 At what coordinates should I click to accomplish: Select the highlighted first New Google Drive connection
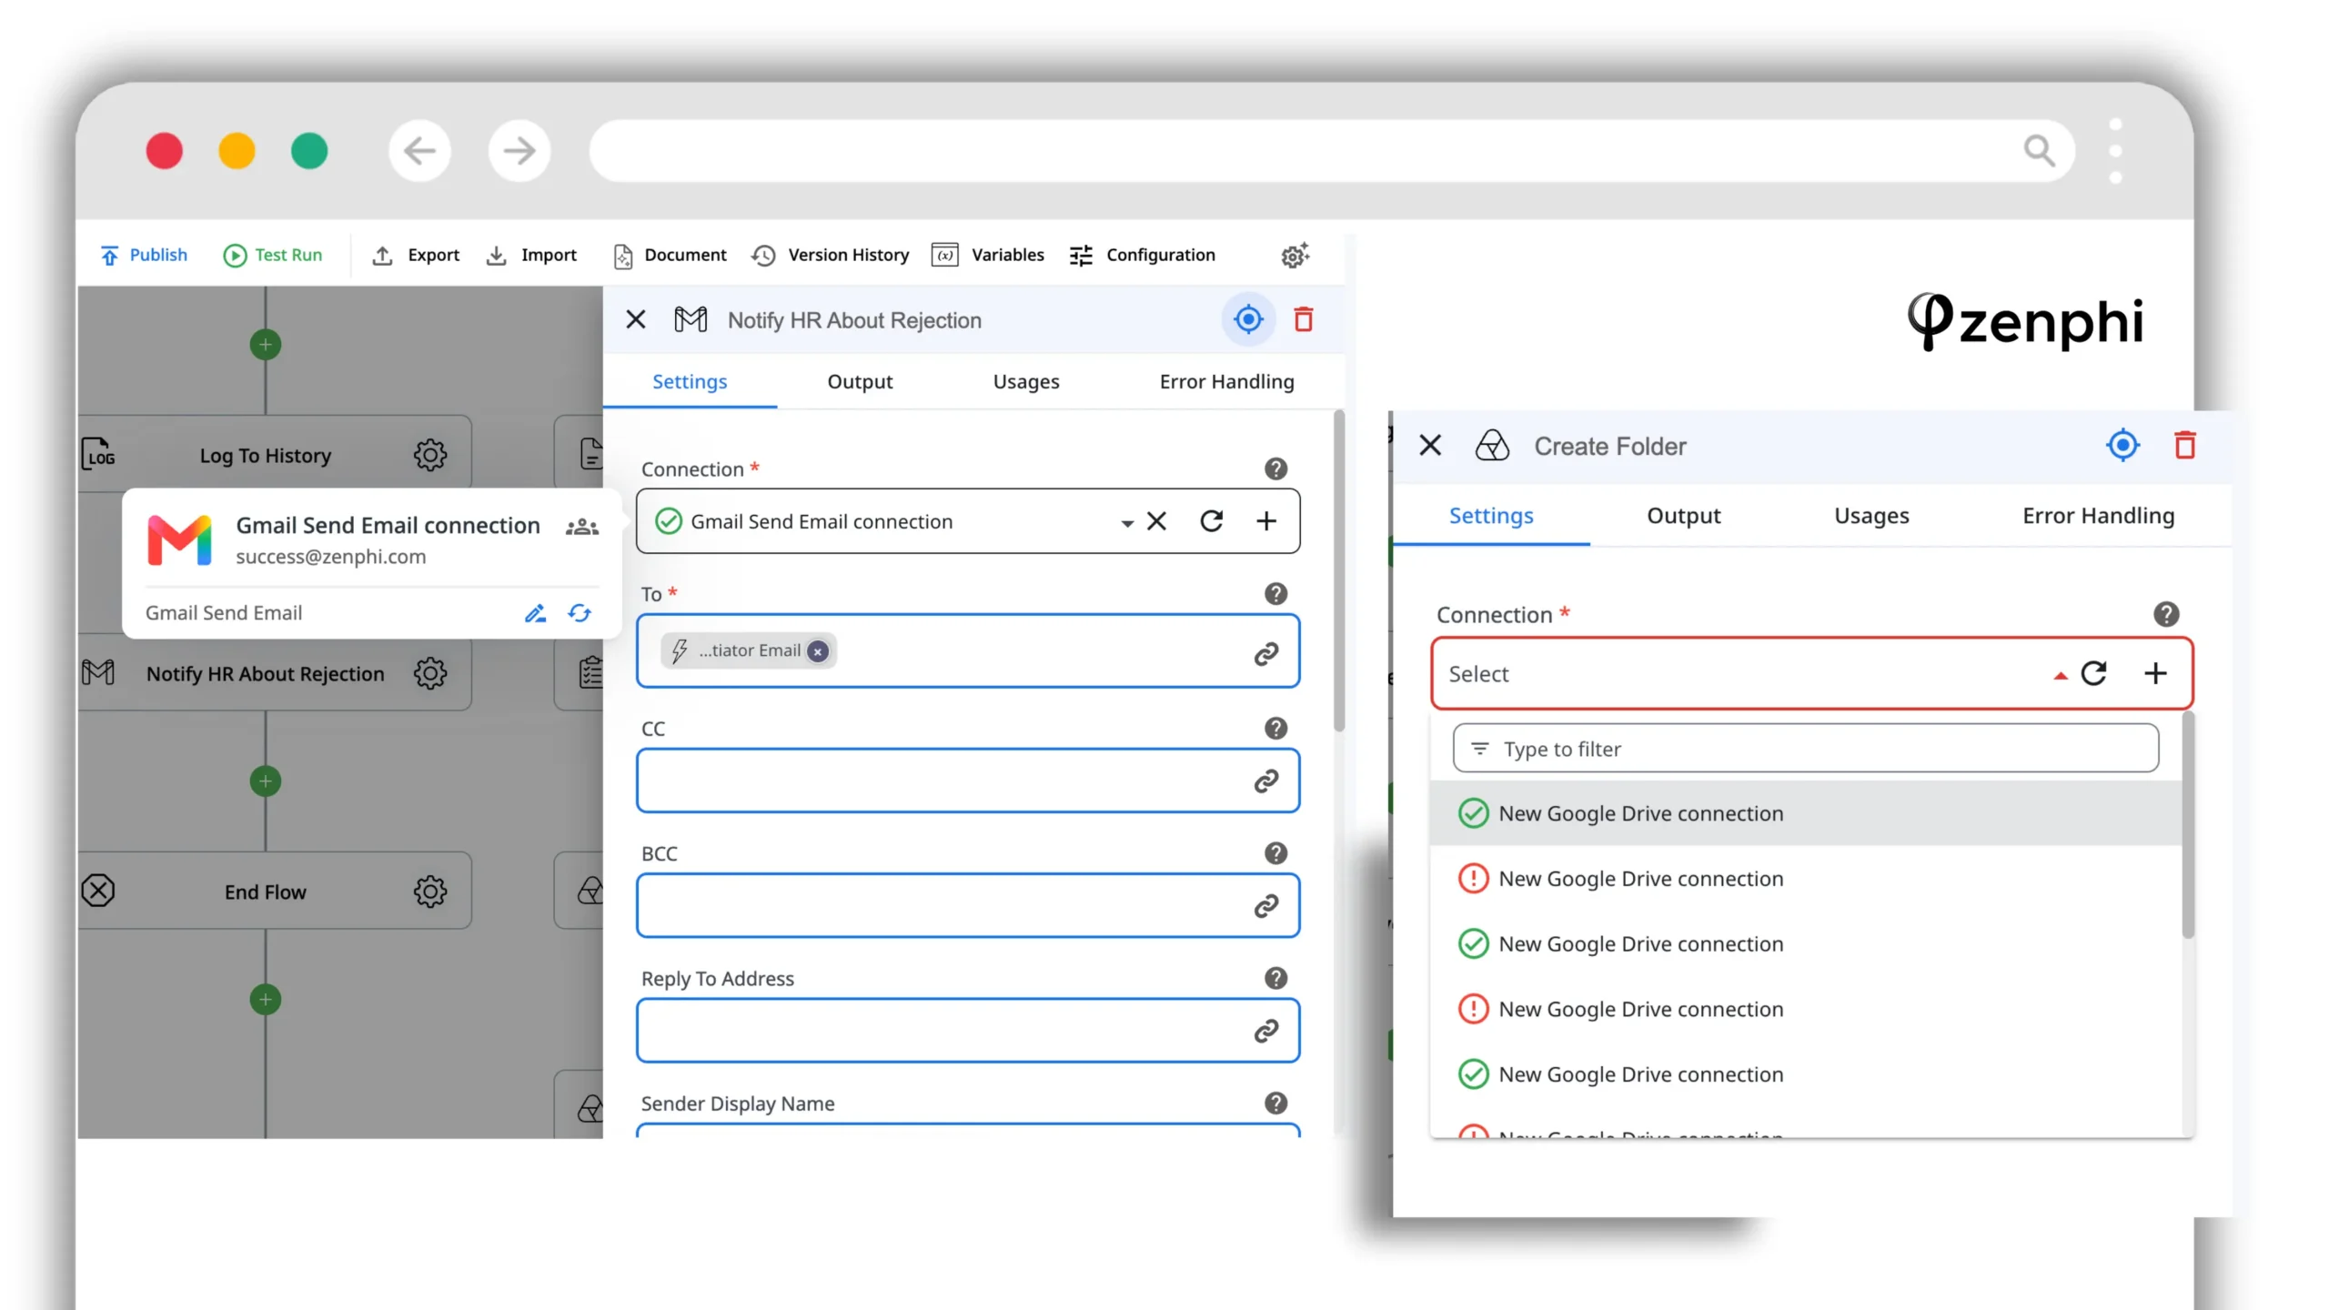click(x=1805, y=813)
